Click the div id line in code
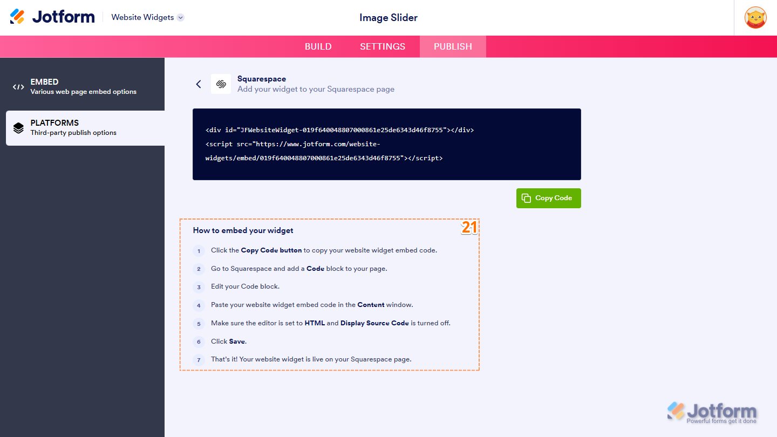777x437 pixels. pos(339,130)
